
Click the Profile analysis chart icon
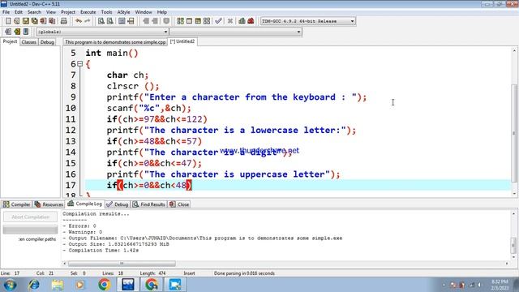(x=242, y=21)
